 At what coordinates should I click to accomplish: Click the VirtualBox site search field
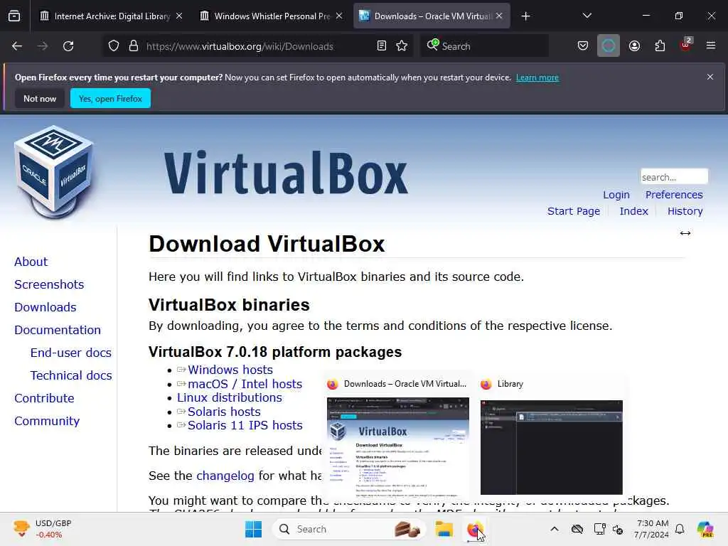674,177
